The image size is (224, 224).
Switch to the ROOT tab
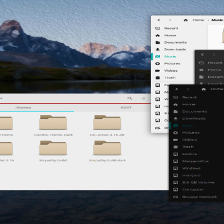[126, 108]
